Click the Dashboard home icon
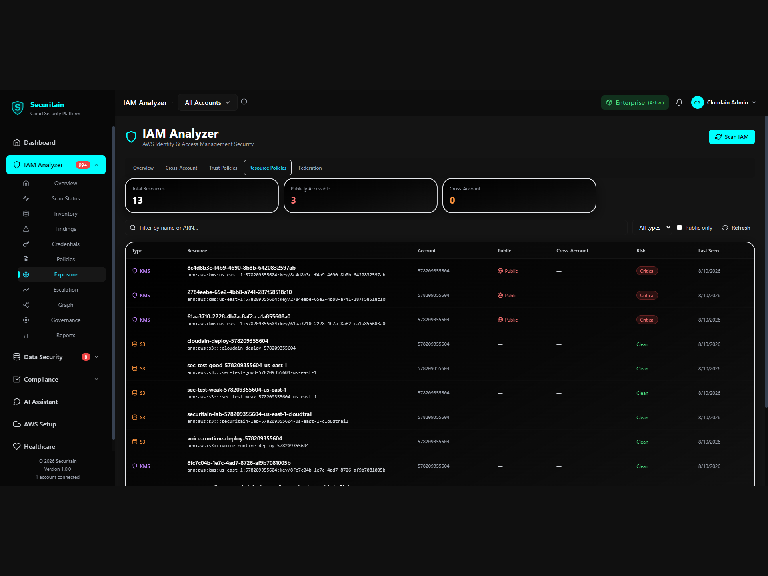Image resolution: width=768 pixels, height=576 pixels. tap(17, 142)
